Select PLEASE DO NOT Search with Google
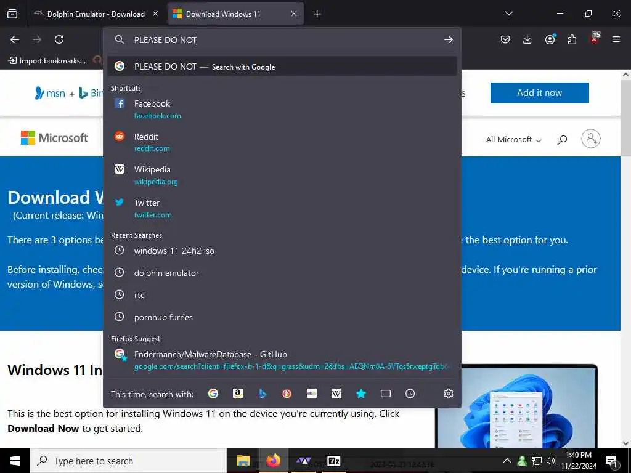 (282, 67)
